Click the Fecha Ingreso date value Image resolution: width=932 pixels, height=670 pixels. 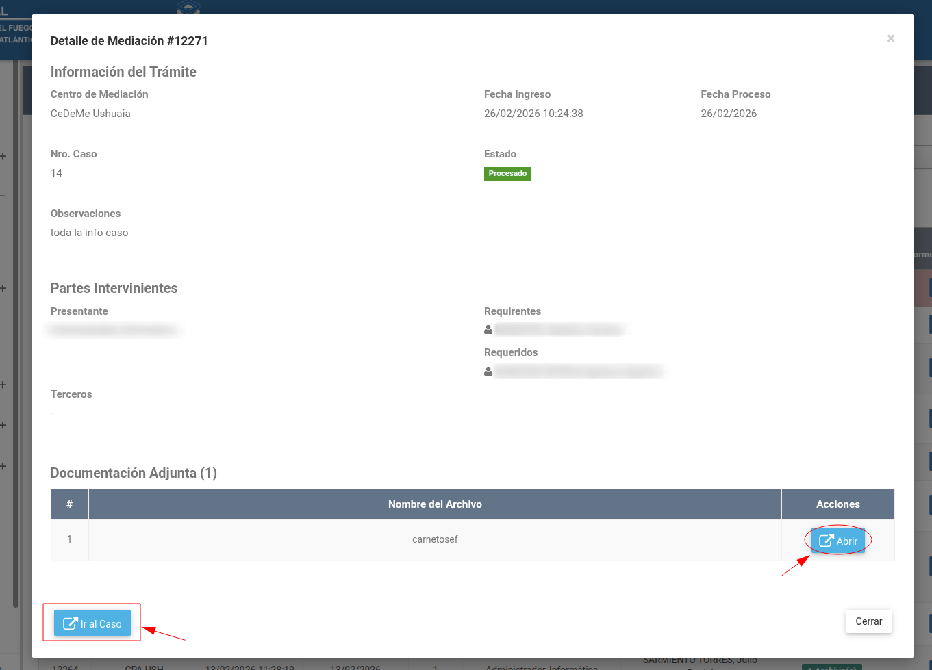[533, 114]
